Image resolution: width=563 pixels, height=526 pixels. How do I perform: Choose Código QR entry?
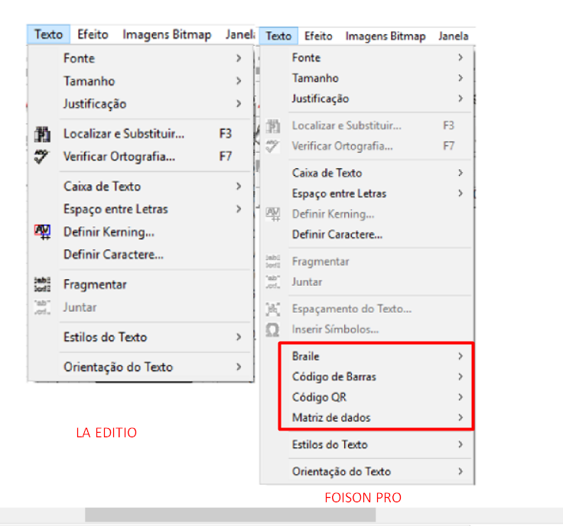[x=366, y=398]
